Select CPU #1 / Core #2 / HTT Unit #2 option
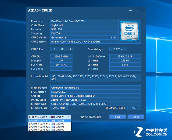This screenshot has height=140, width=172. point(50,130)
